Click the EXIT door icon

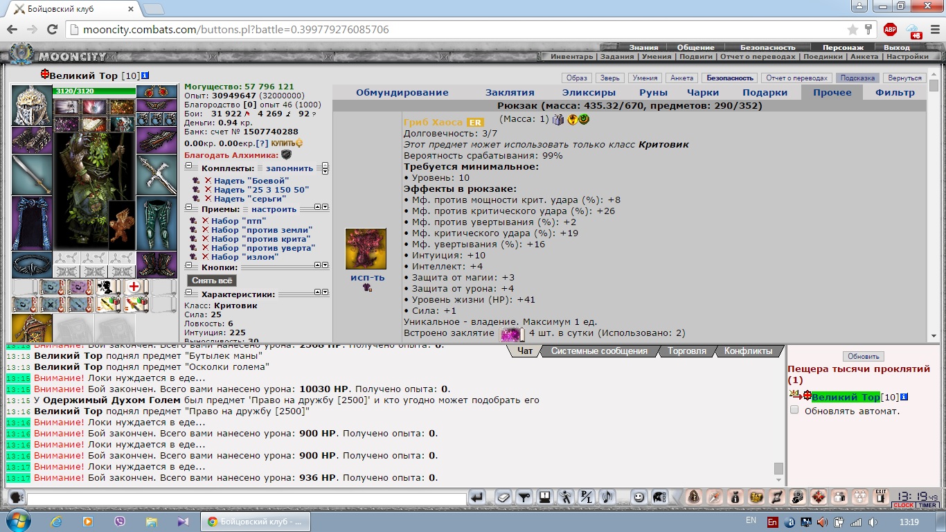click(x=880, y=496)
